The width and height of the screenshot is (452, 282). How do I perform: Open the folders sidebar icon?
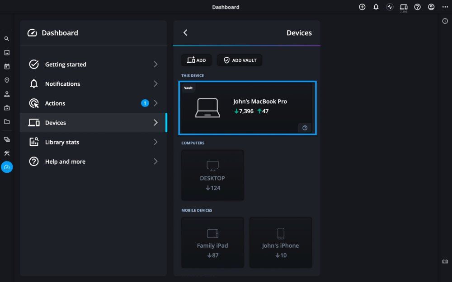tap(7, 122)
